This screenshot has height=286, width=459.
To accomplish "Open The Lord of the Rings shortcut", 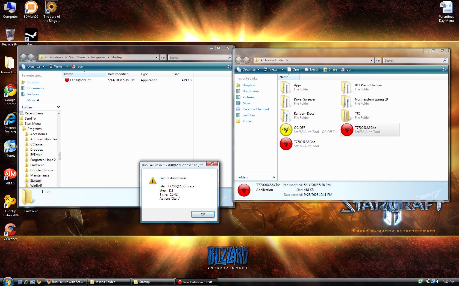I will click(51, 12).
